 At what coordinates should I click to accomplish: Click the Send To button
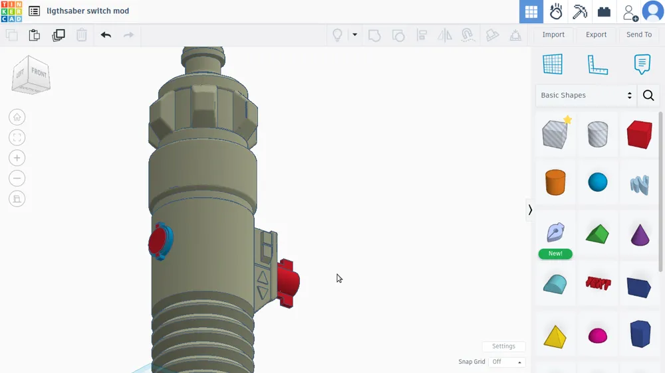click(638, 35)
